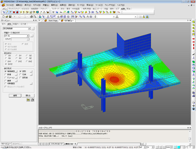
Task: Click the Open file folder icon
Action: pyautogui.click(x=7, y=17)
